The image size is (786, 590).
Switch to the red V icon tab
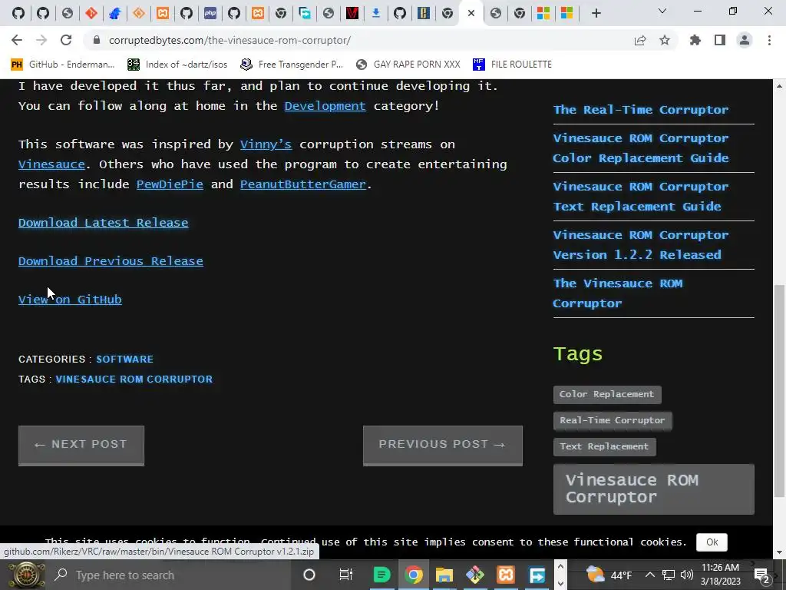pos(352,13)
